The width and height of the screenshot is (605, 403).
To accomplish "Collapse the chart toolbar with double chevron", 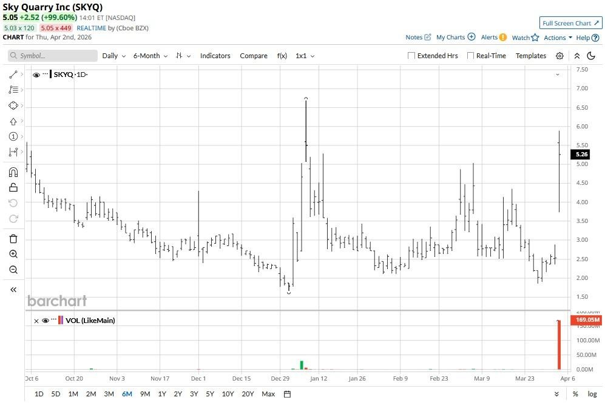I will coord(577,56).
